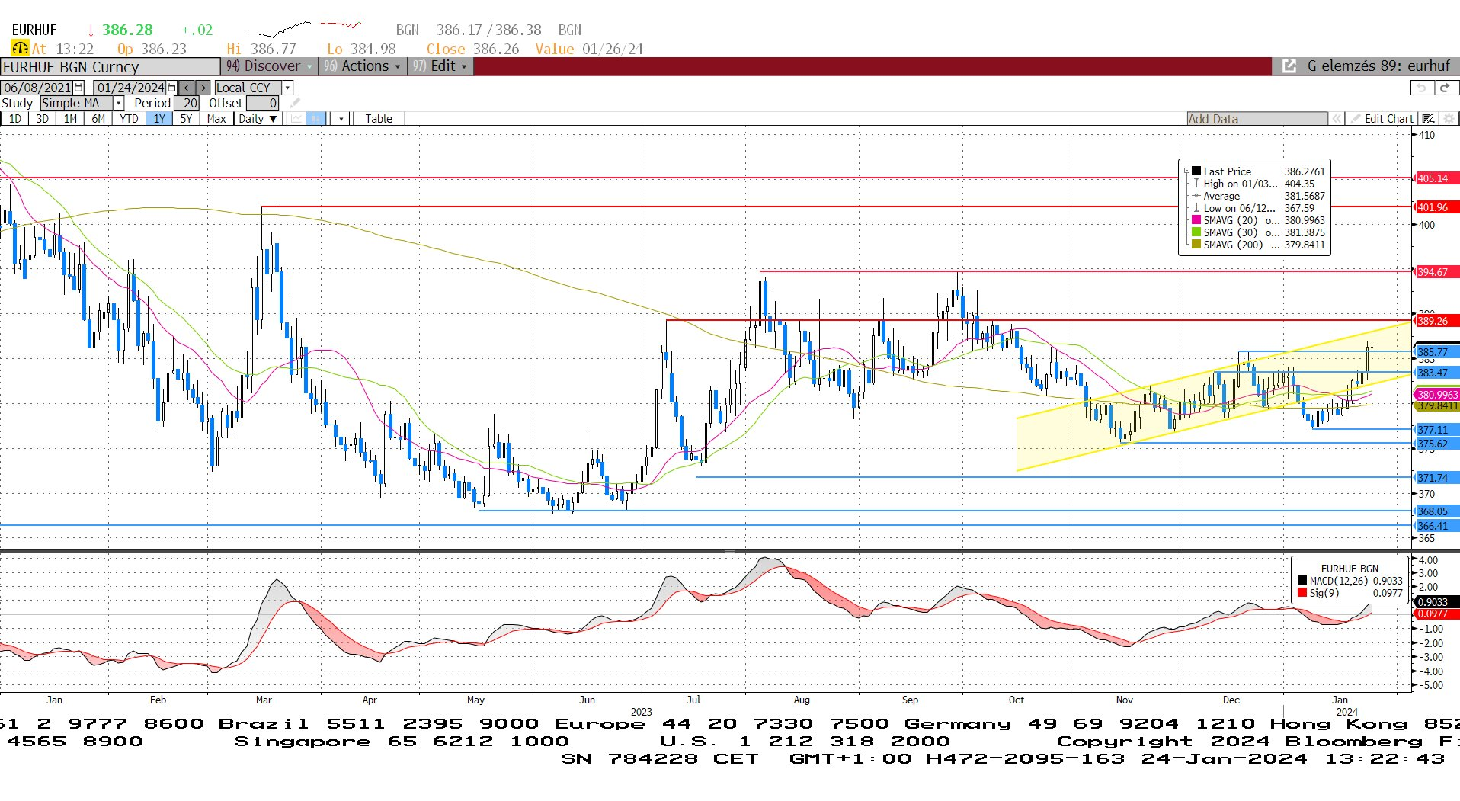Click the intraday sparkline mini chart
This screenshot has height=801, width=1460.
click(305, 30)
